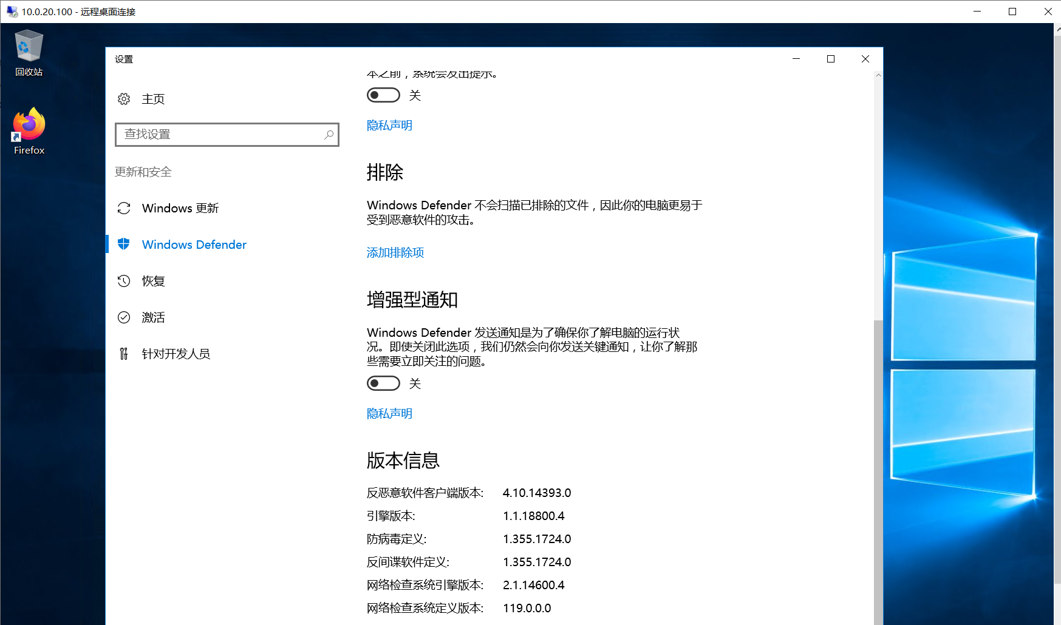Open Windows 更新 section
The image size is (1061, 625).
(x=180, y=208)
